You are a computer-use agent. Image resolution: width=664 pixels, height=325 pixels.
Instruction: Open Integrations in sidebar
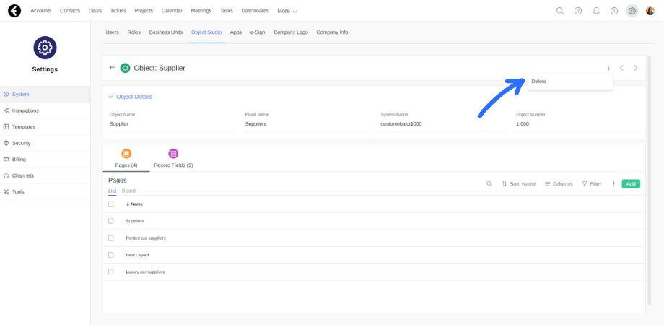click(x=45, y=110)
